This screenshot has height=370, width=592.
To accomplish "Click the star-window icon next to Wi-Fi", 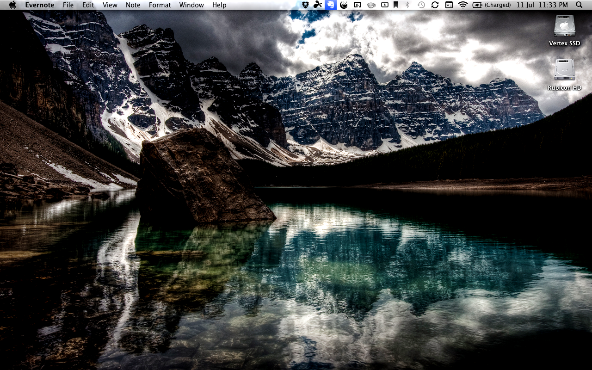I will [x=449, y=5].
